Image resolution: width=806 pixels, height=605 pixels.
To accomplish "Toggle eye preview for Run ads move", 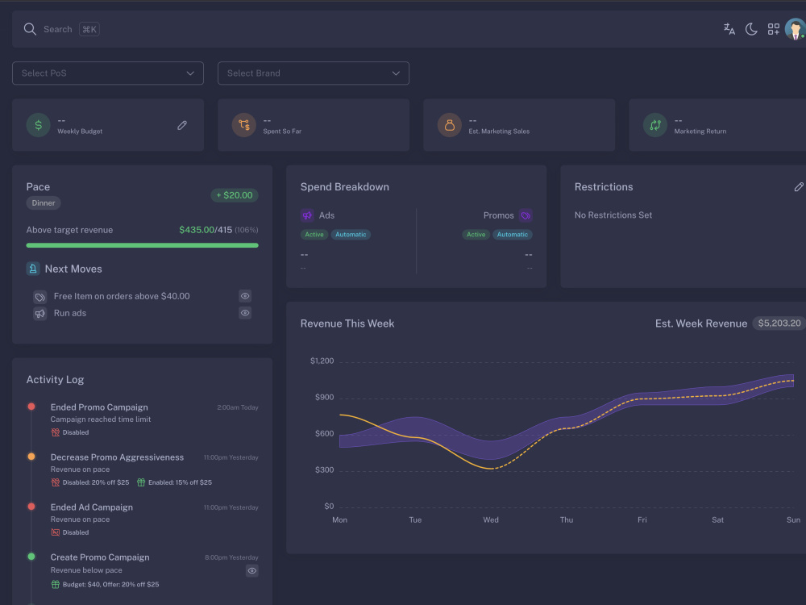I will click(245, 313).
